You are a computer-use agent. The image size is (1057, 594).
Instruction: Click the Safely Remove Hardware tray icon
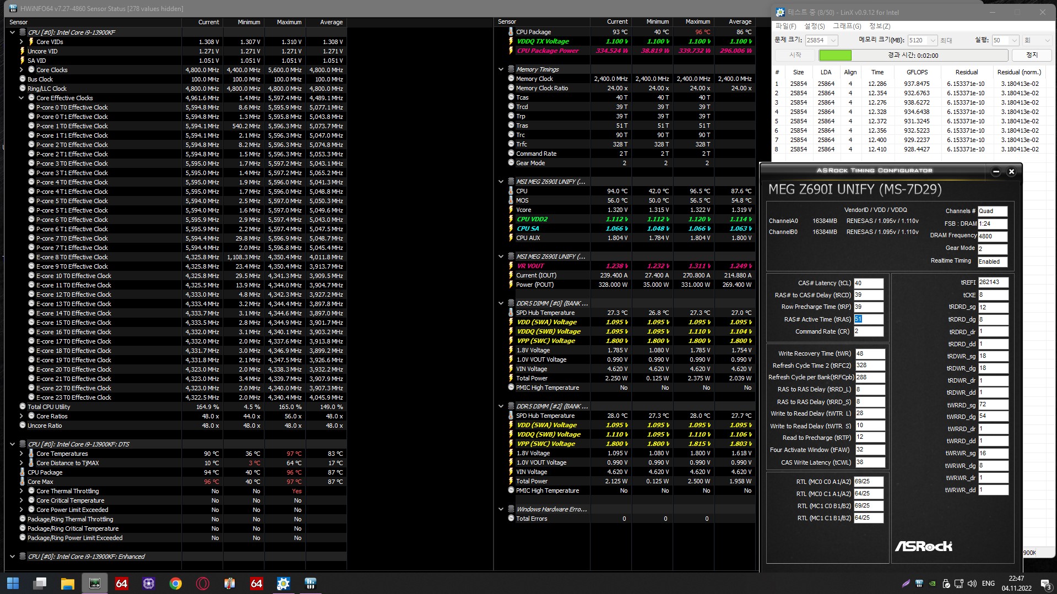coord(946,584)
